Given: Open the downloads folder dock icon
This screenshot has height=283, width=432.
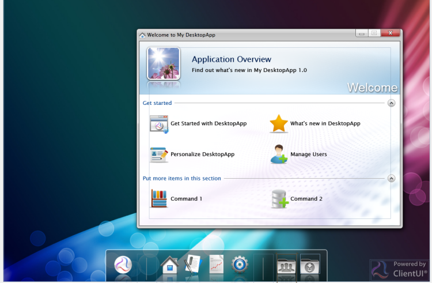Looking at the screenshot, I should point(310,265).
